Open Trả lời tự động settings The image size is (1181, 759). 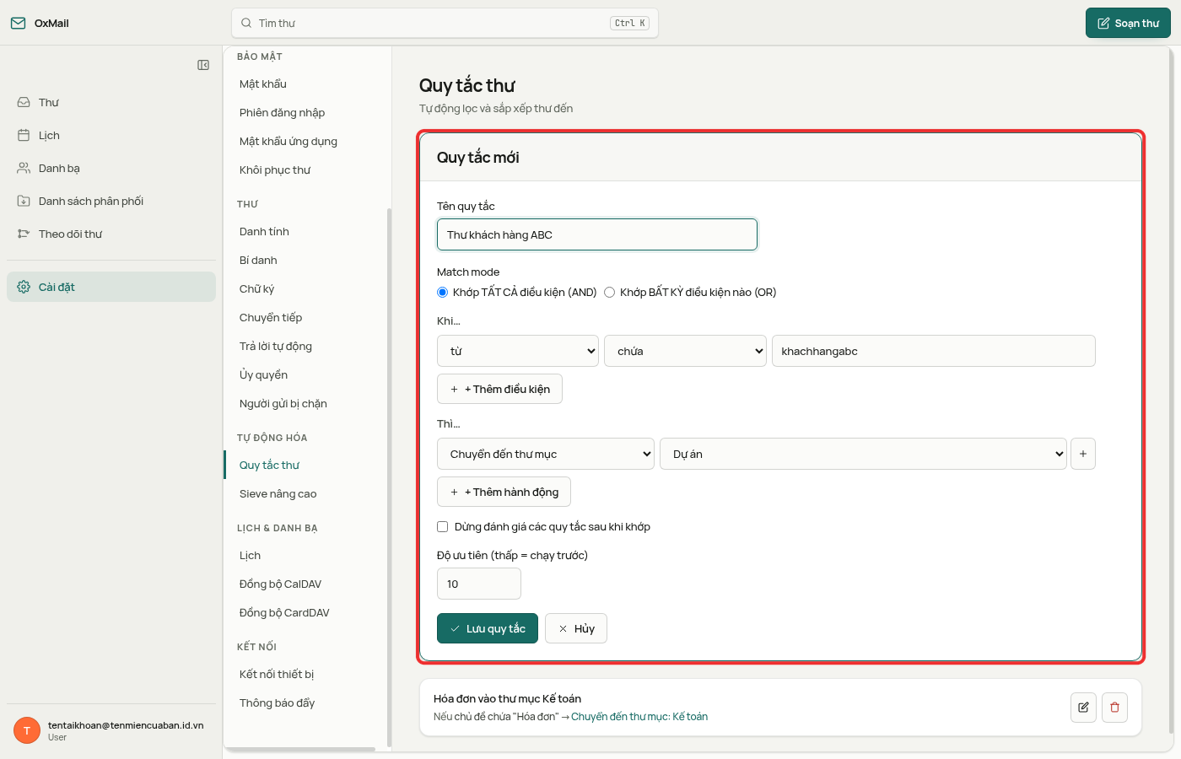tap(275, 346)
